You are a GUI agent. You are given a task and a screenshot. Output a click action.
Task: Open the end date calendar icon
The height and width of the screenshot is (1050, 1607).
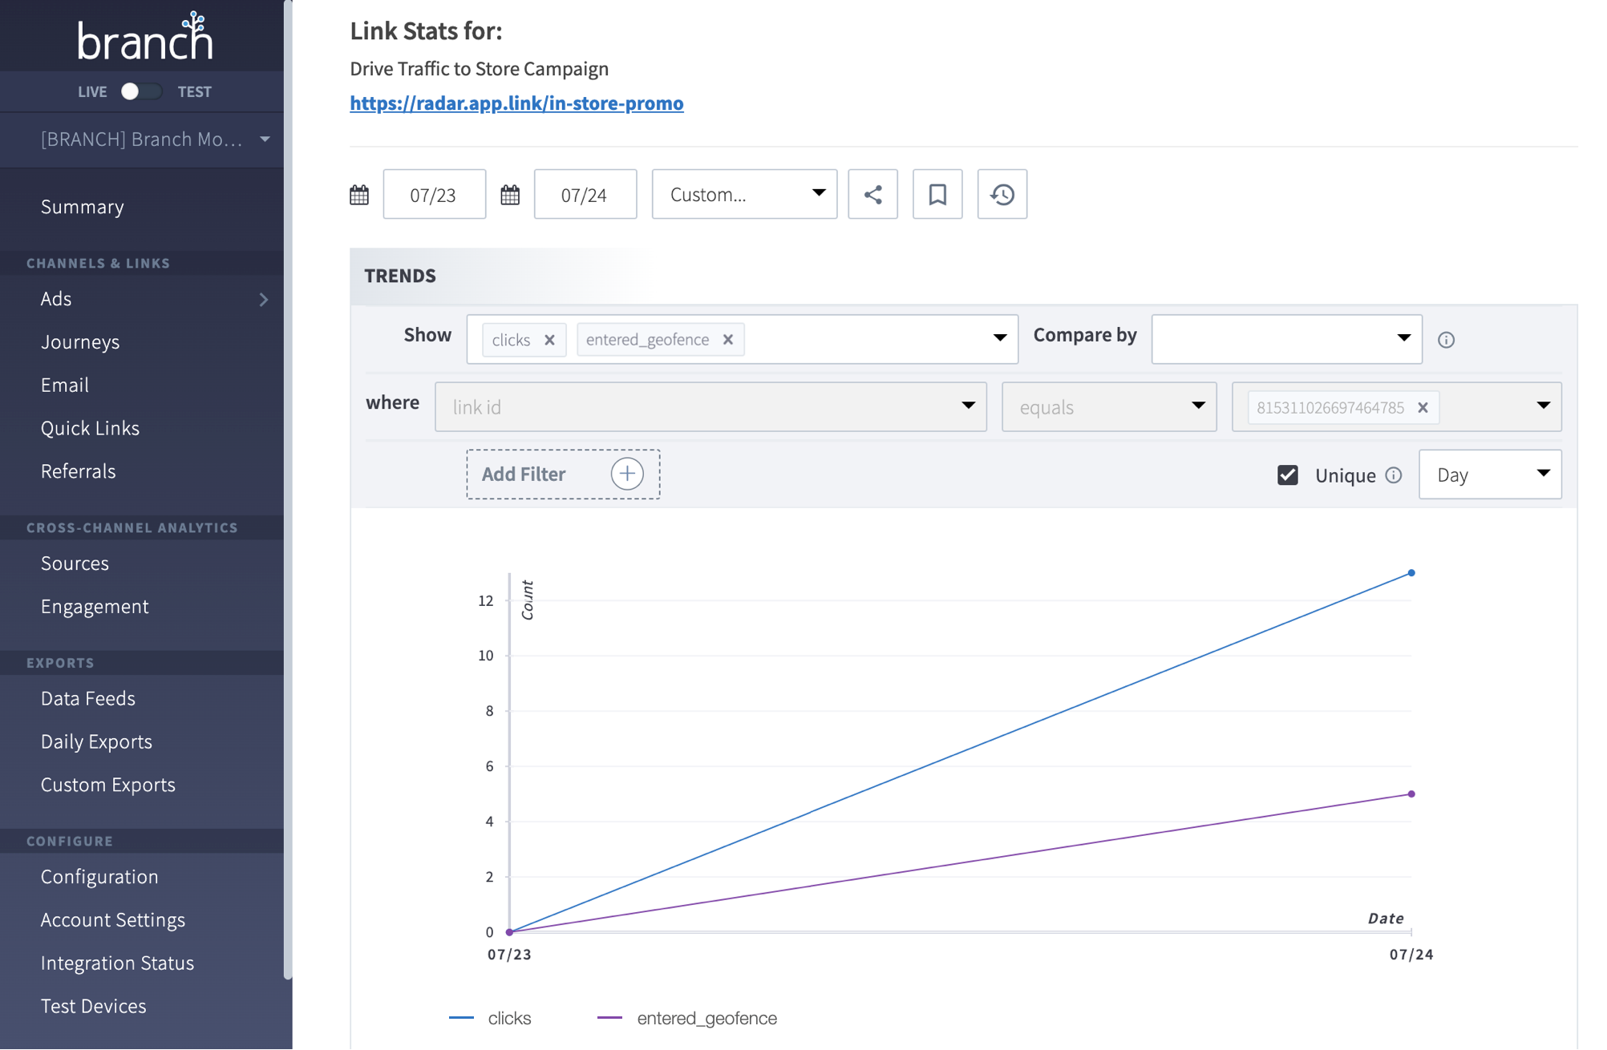tap(510, 195)
